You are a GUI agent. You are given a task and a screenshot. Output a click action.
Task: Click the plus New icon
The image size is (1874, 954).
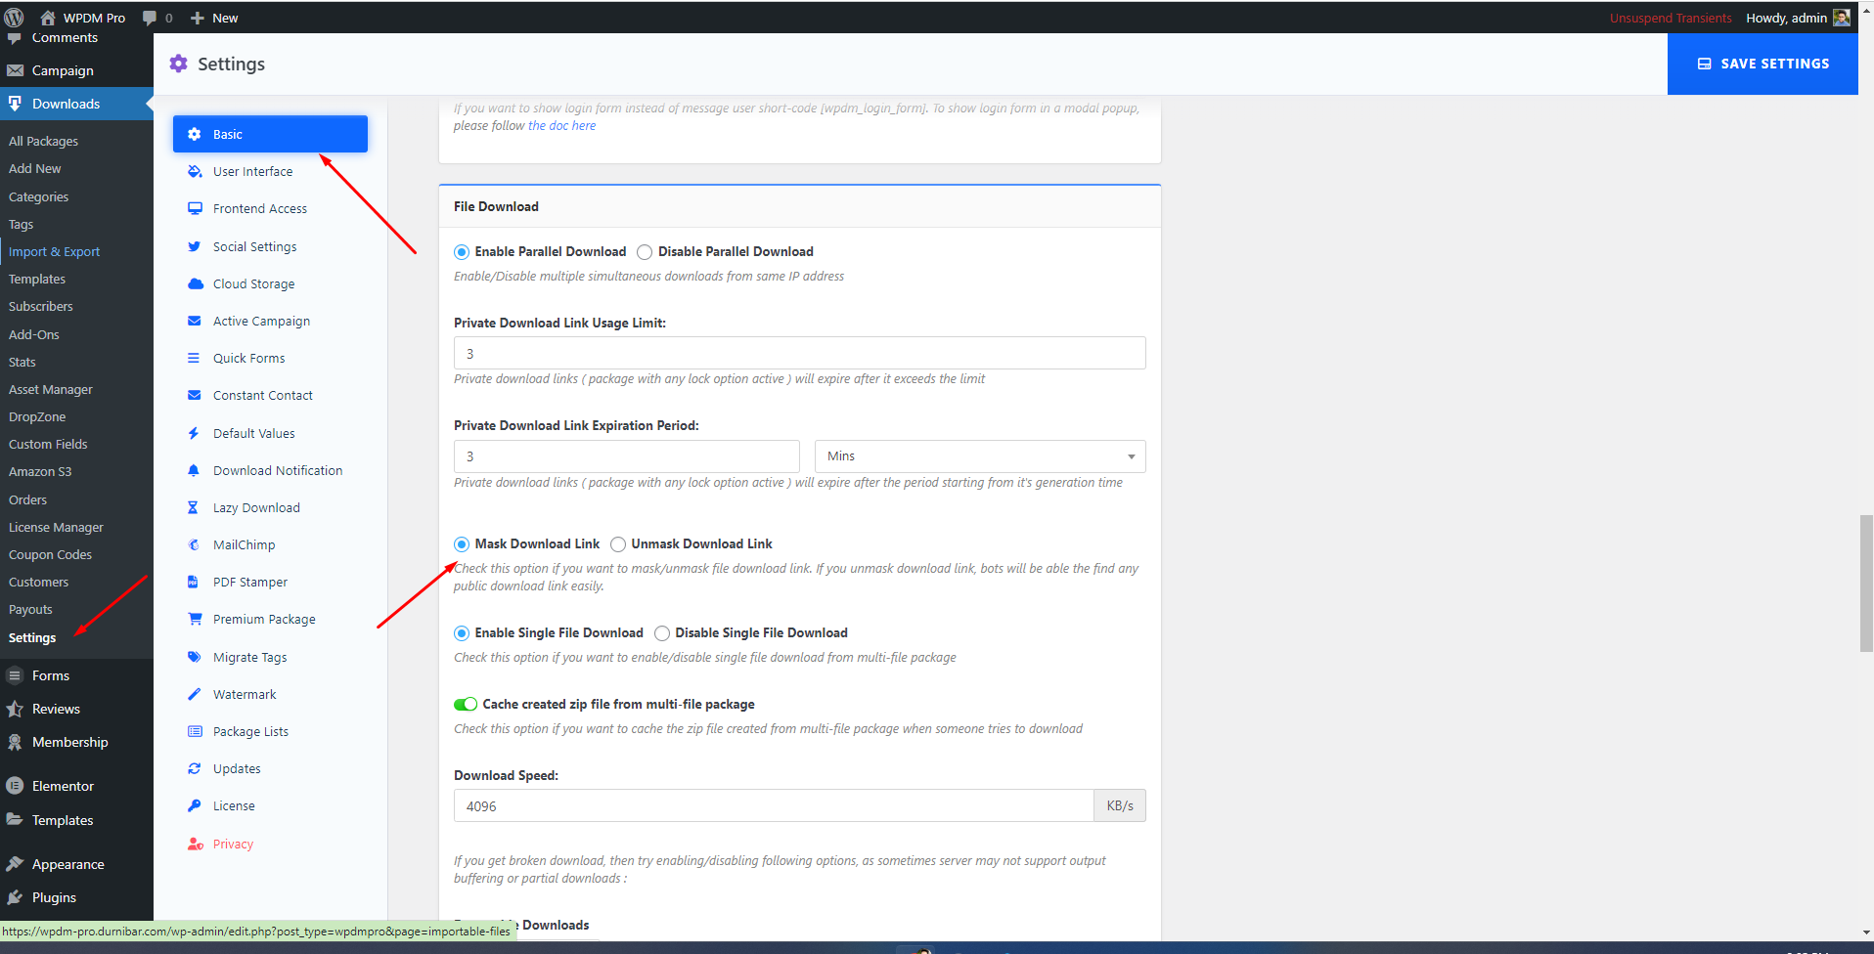click(x=198, y=18)
